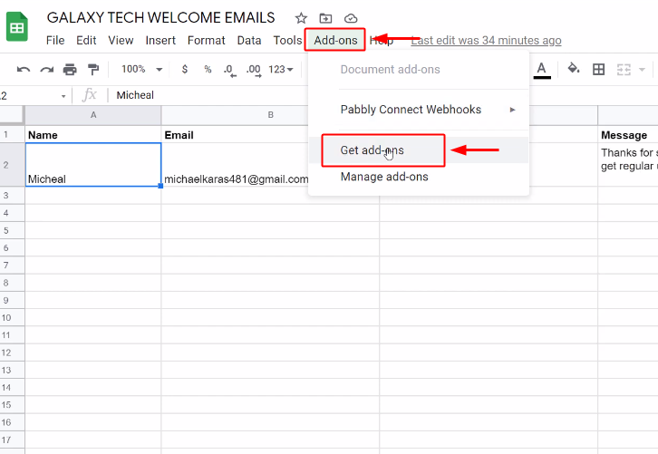Click the Google Sheets home icon

17,27
